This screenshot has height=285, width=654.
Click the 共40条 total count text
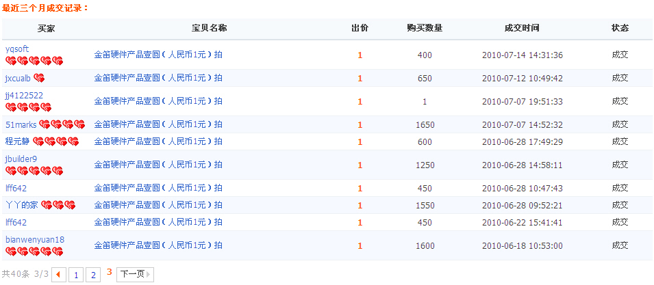pos(16,274)
